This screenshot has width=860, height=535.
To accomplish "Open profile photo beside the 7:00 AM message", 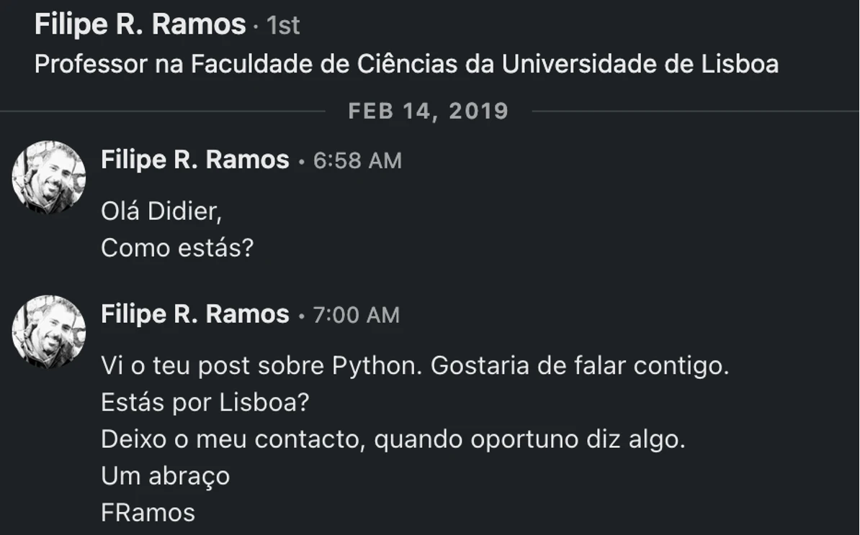I will [49, 331].
